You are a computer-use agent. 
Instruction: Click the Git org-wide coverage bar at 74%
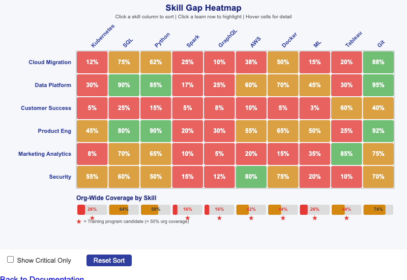(378, 209)
